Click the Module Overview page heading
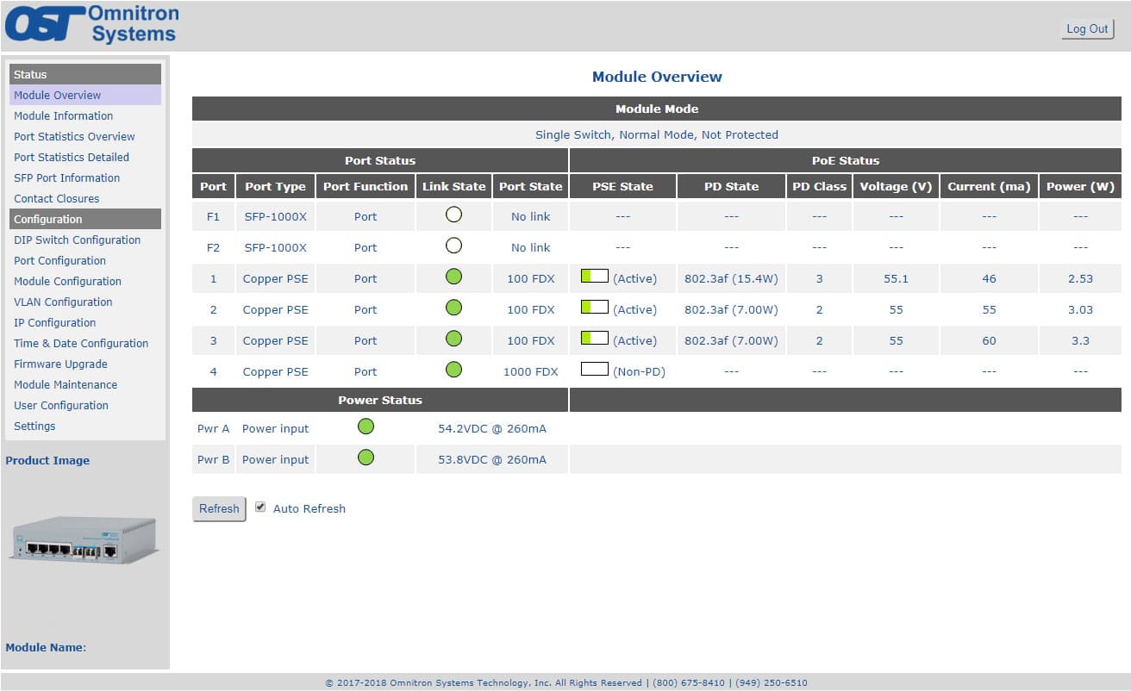 657,77
